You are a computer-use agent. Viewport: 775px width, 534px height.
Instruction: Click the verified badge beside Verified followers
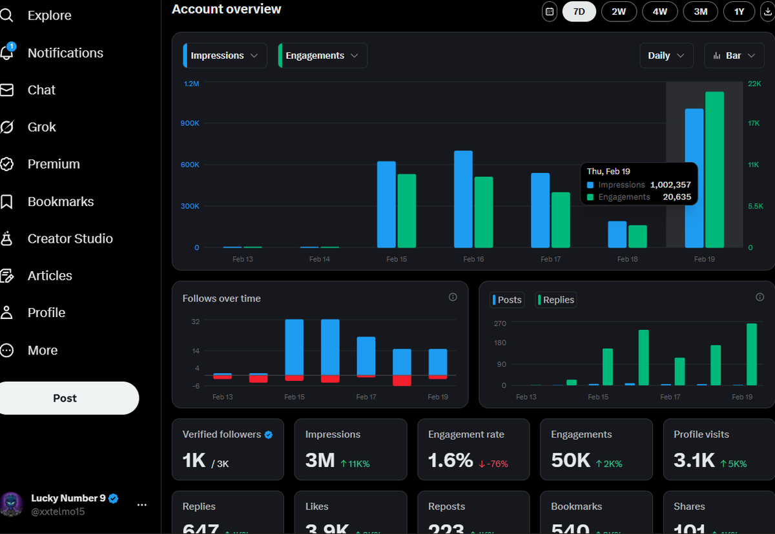click(269, 435)
